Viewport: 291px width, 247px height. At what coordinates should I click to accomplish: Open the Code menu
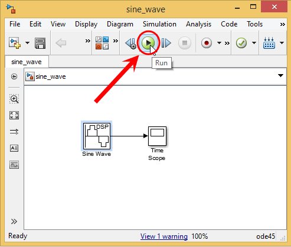click(x=229, y=24)
